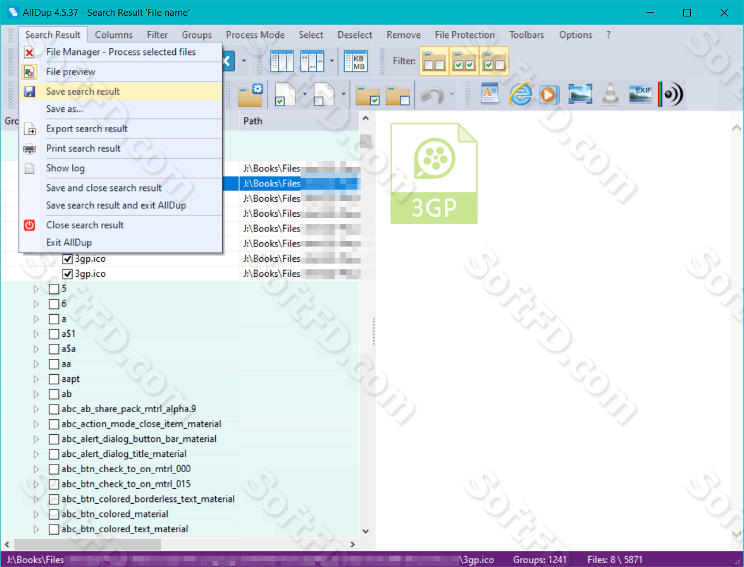Expand the group 'ab' tree node

point(37,394)
